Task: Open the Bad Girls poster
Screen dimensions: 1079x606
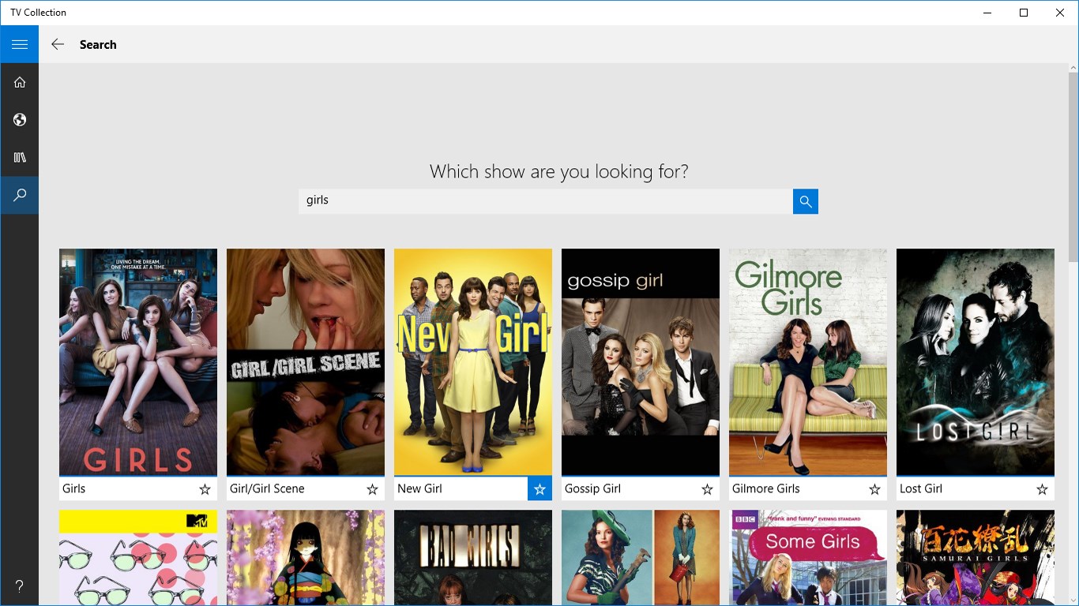Action: pos(473,557)
